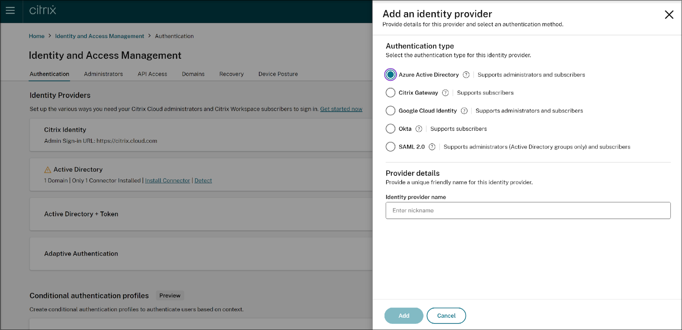Switch to the Administrators tab
Viewport: 682px width, 330px height.
click(x=103, y=74)
